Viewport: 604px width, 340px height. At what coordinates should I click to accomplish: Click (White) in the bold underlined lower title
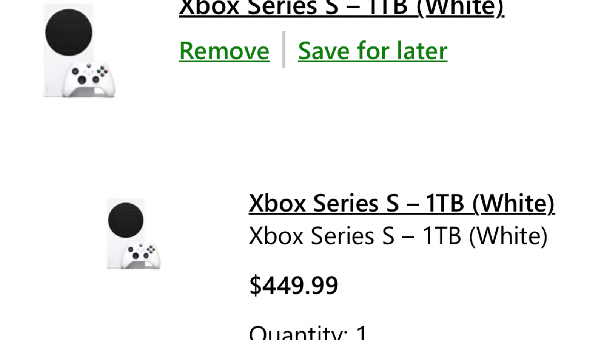click(x=513, y=203)
